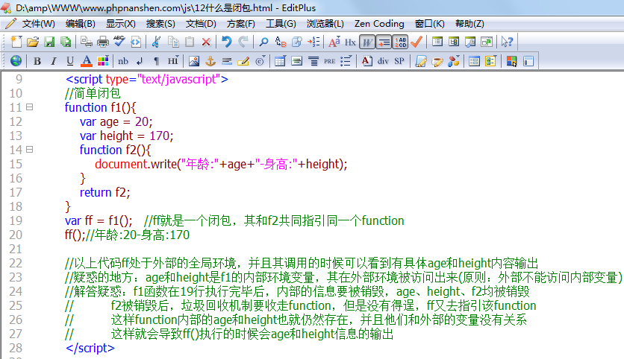Screen dimensions: 624x359
Task: Run the ABC spell check icon
Action: [x=119, y=42]
